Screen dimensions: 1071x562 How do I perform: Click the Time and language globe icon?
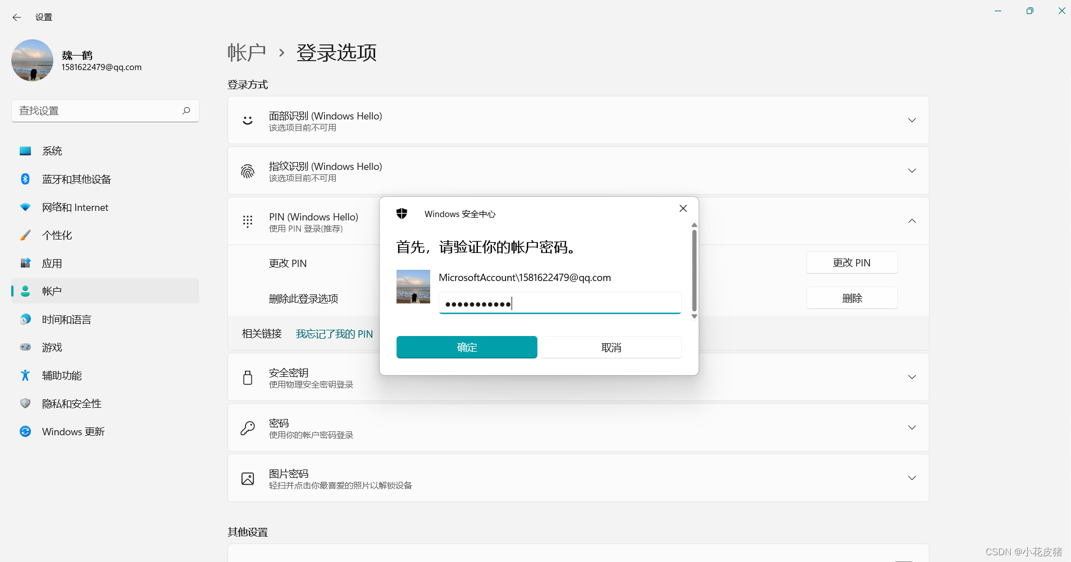pos(25,319)
